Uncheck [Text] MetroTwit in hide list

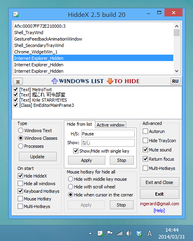[16, 89]
